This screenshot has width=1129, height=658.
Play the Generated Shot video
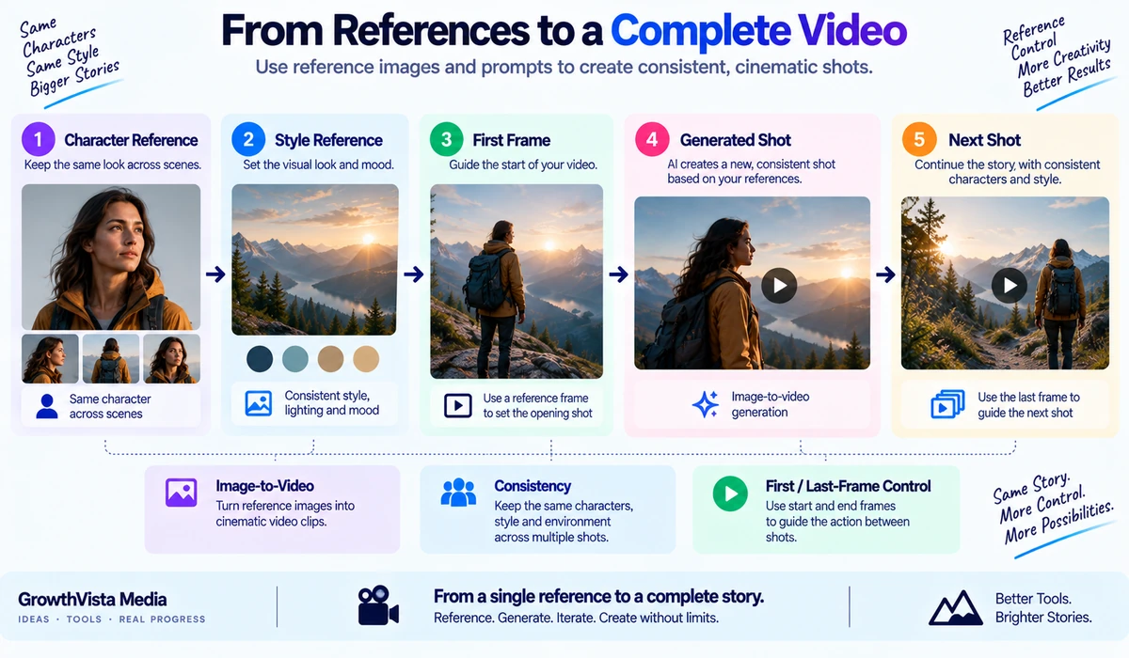[x=779, y=285]
